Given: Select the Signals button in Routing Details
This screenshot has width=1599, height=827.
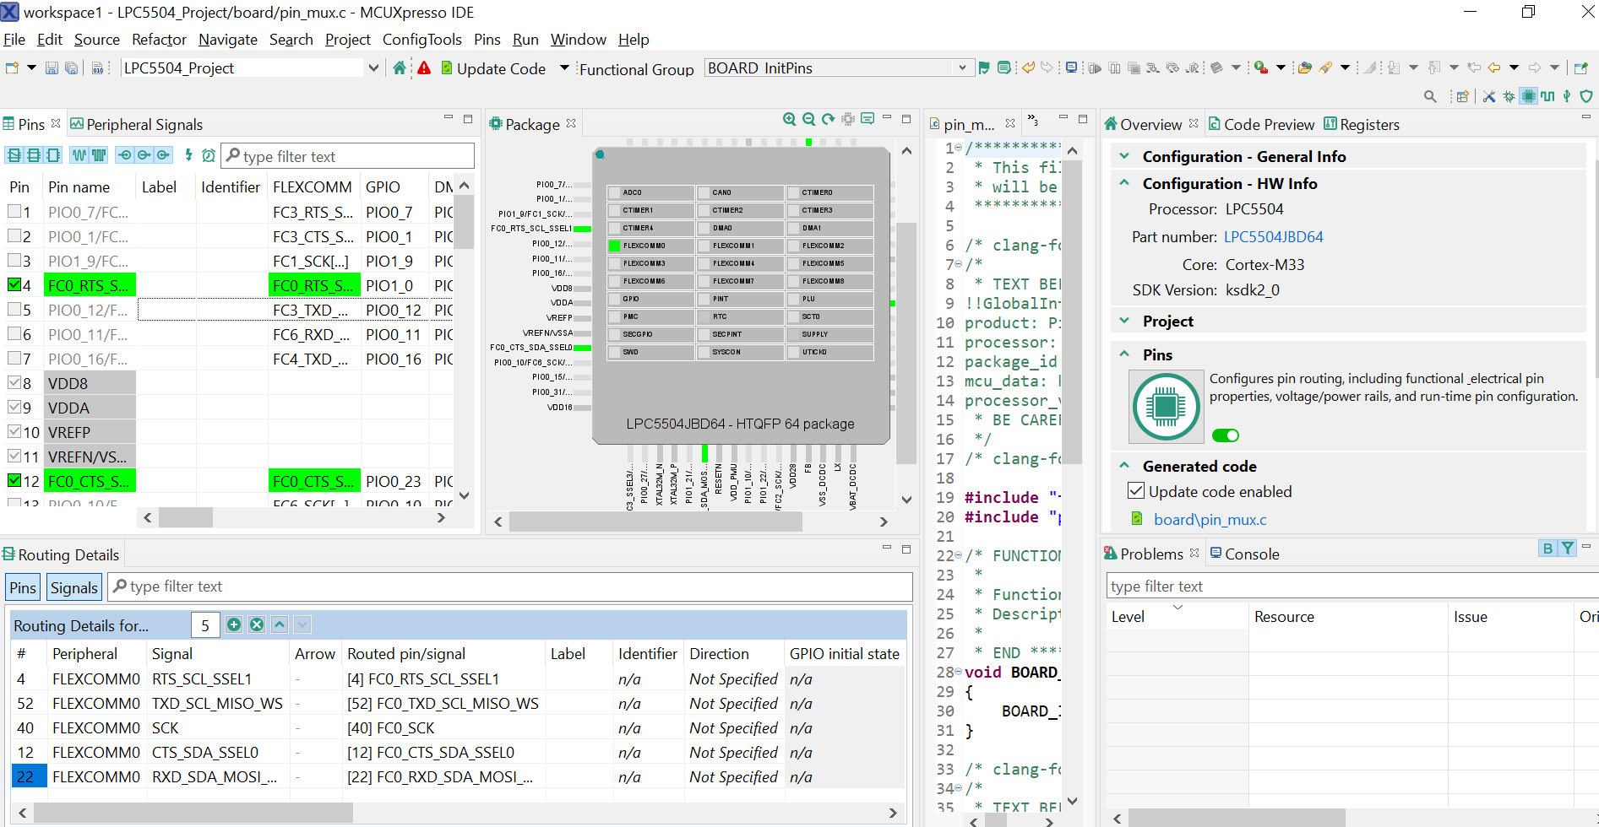Looking at the screenshot, I should click(x=74, y=587).
